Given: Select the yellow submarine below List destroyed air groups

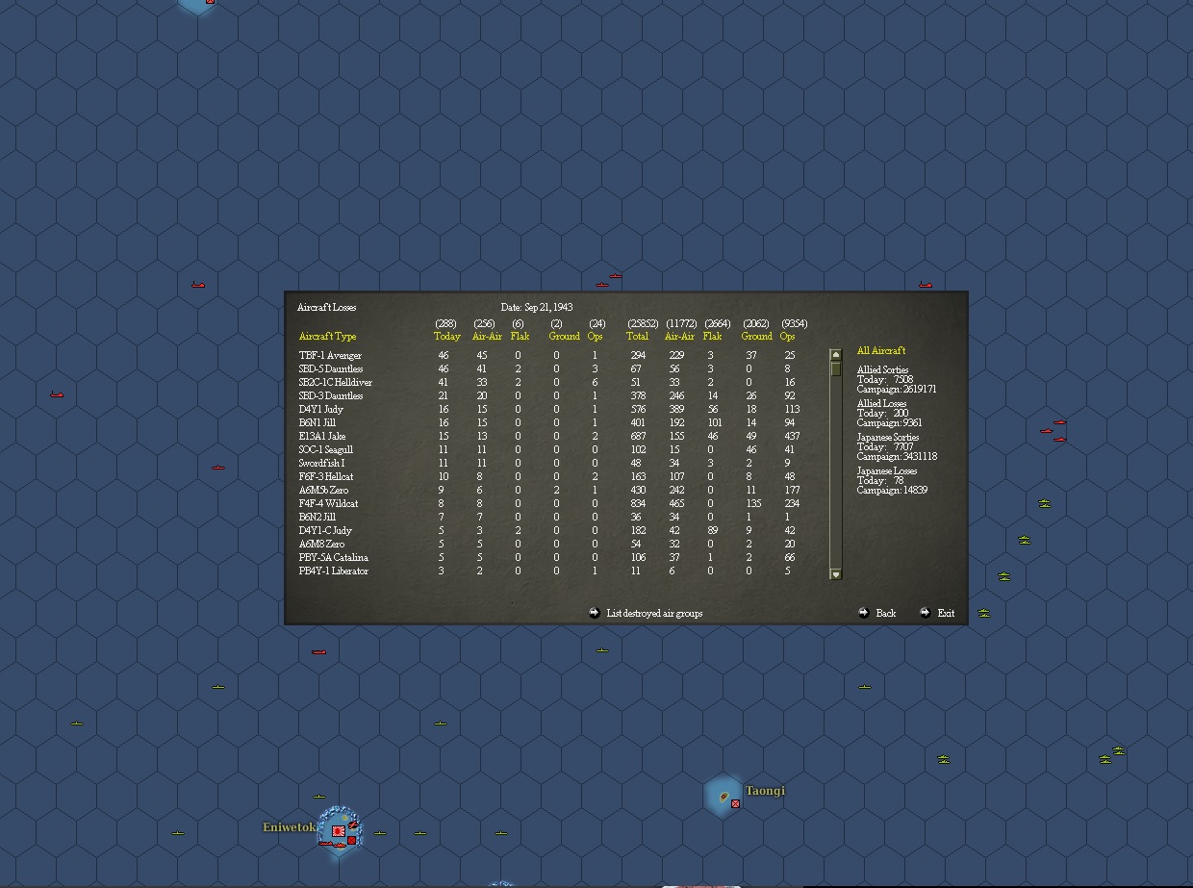Looking at the screenshot, I should (602, 650).
